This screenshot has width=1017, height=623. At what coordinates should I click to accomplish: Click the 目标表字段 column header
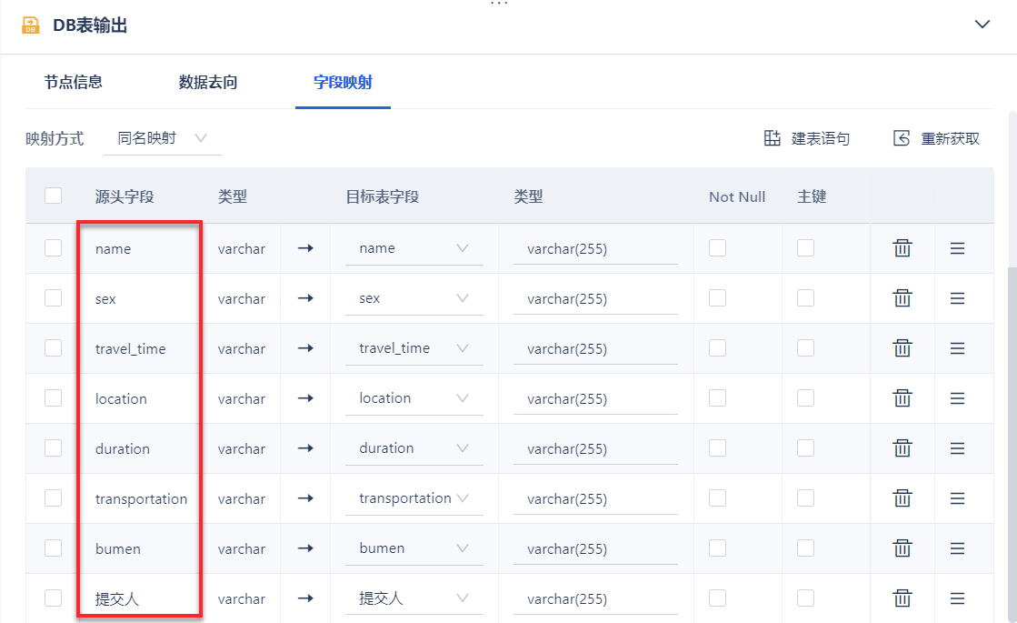point(382,196)
